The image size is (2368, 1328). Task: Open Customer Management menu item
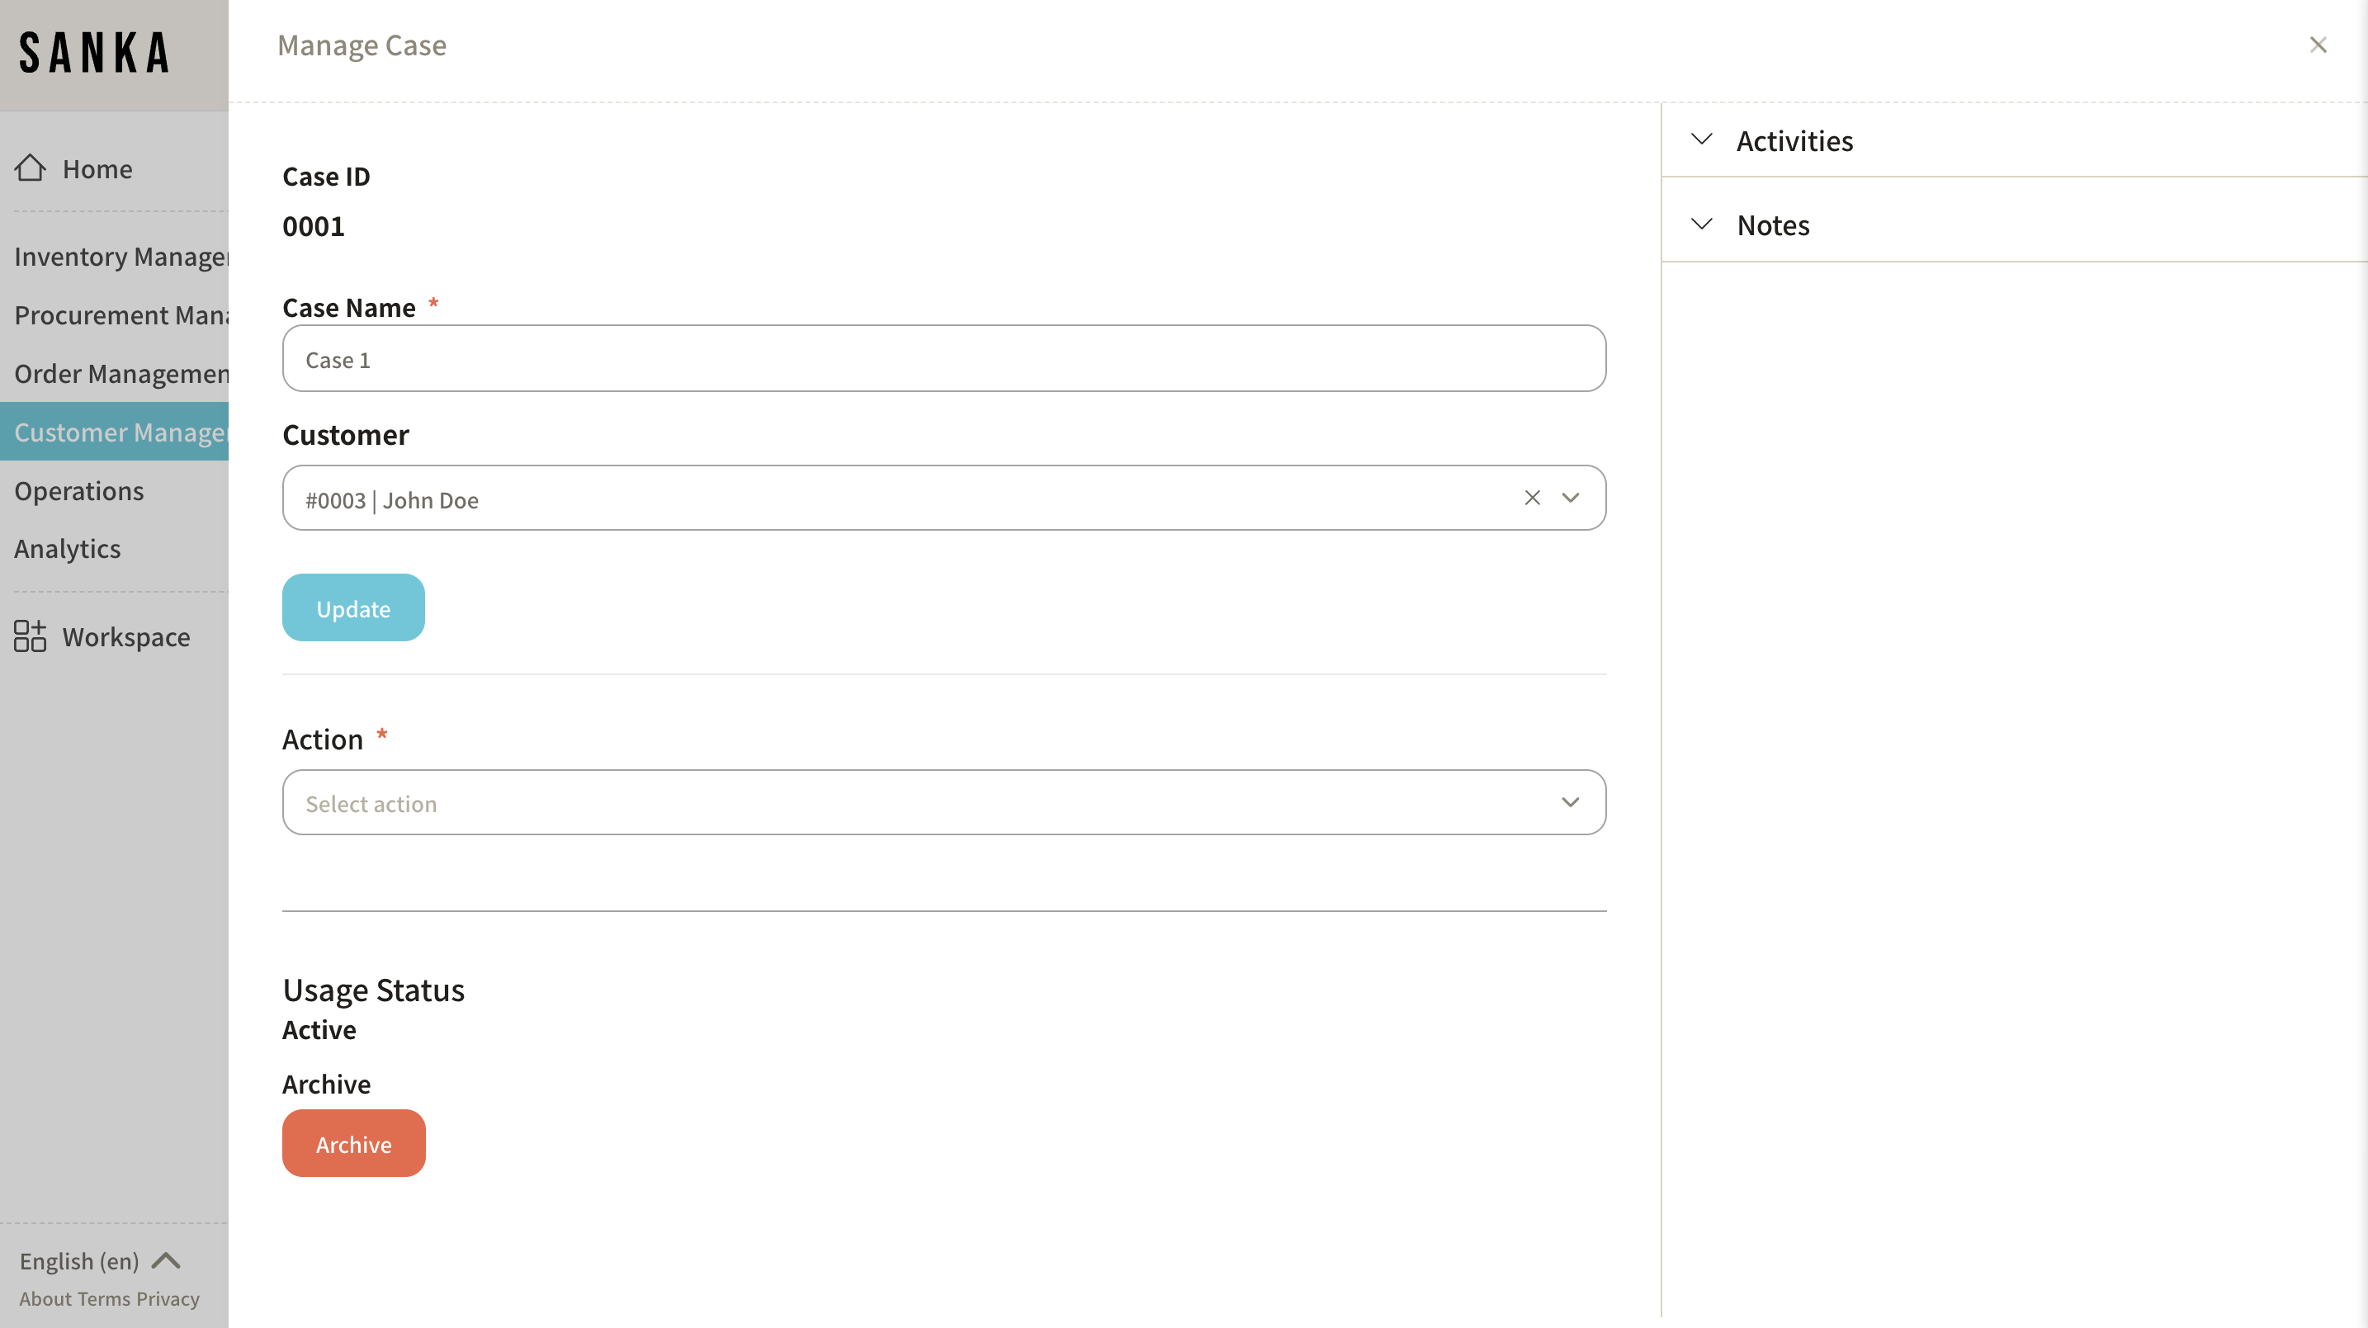[x=121, y=432]
